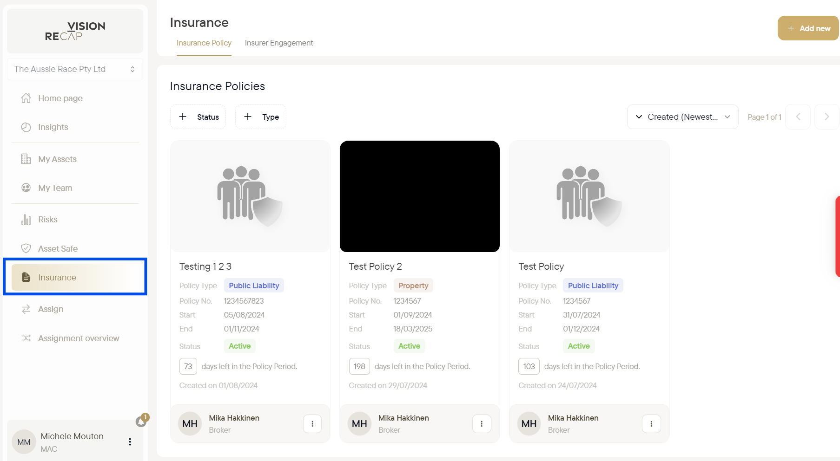This screenshot has height=461, width=840.
Task: Click the MM user avatar
Action: pyautogui.click(x=24, y=442)
